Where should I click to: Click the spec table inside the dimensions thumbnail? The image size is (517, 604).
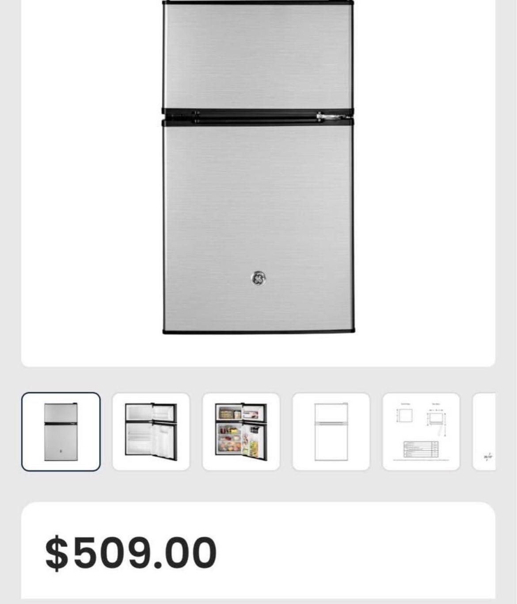421,449
